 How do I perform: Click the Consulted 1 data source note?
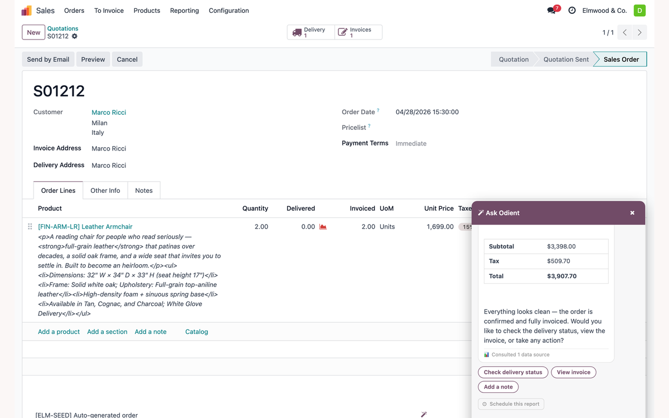(517, 354)
